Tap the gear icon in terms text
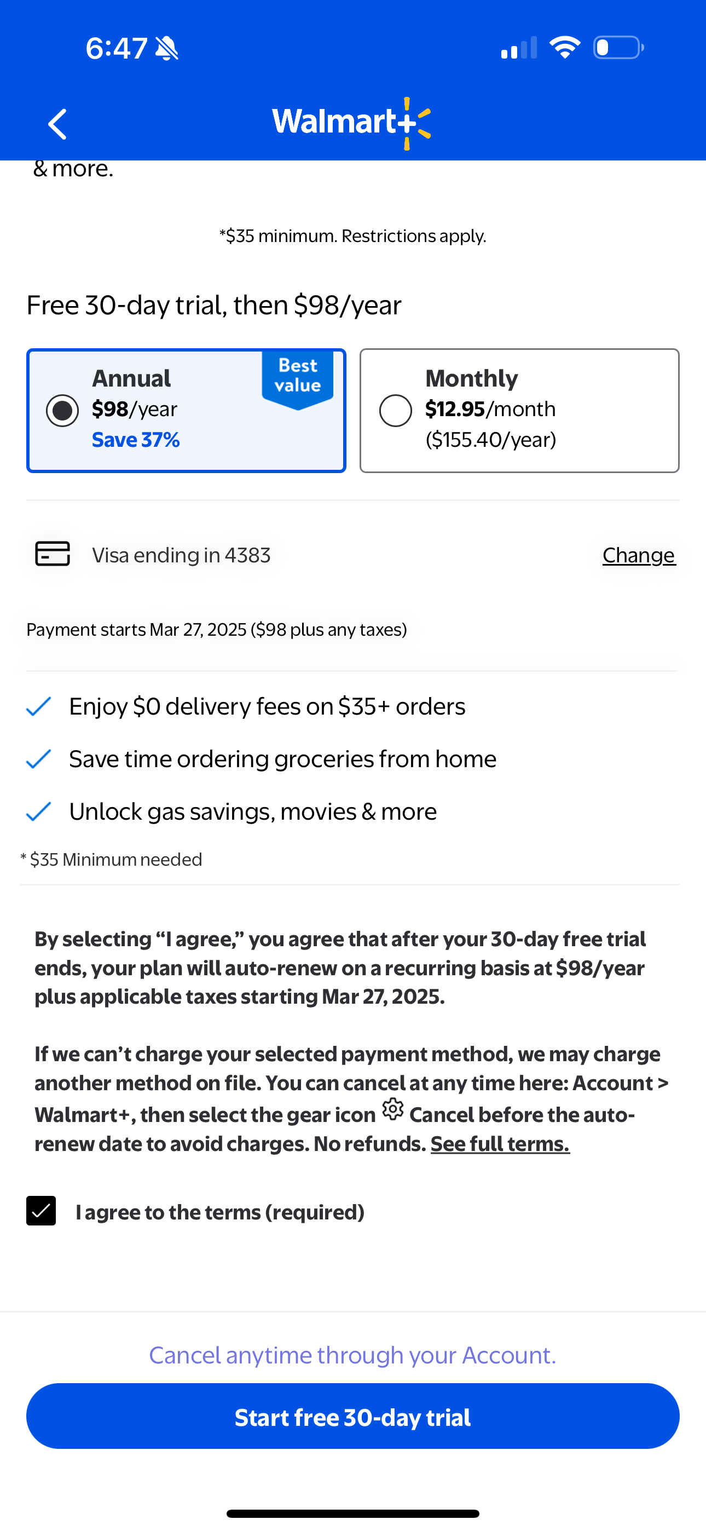 tap(393, 1109)
